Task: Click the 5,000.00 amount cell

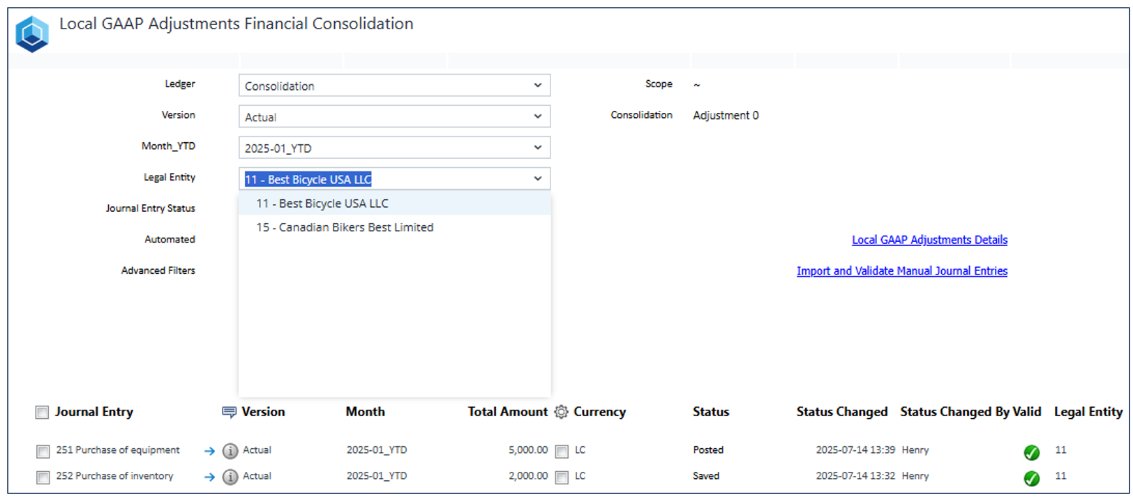Action: click(528, 450)
